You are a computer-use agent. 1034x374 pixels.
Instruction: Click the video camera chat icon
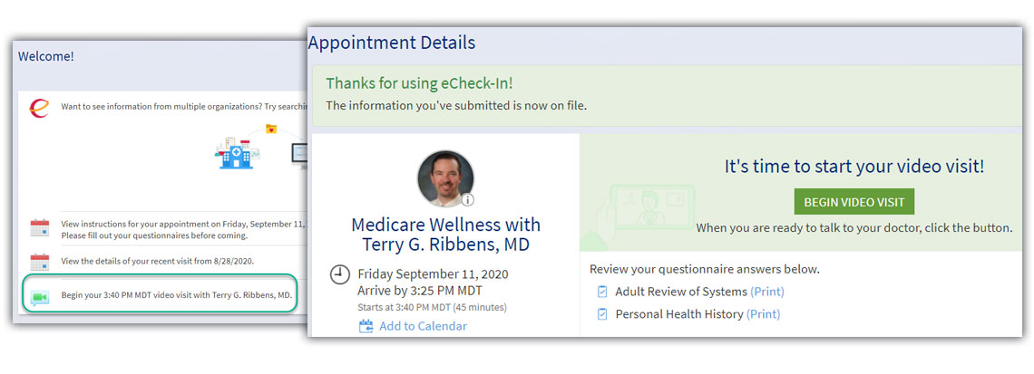click(40, 298)
